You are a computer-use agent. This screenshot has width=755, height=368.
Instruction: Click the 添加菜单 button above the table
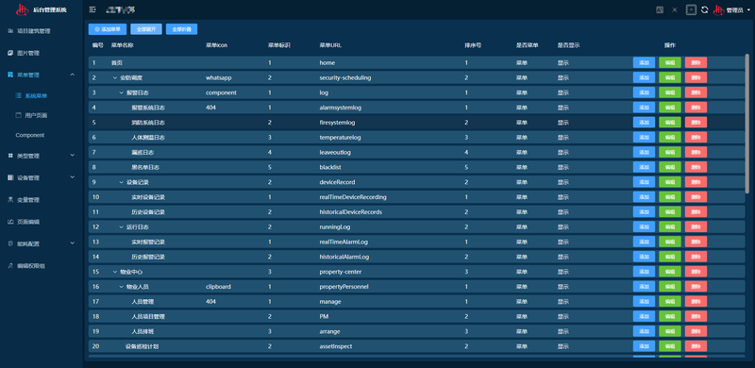pos(108,29)
